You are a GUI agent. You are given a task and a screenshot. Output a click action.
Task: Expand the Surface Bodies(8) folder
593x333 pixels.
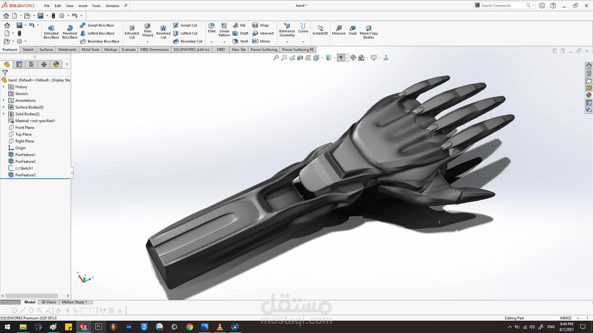point(4,107)
